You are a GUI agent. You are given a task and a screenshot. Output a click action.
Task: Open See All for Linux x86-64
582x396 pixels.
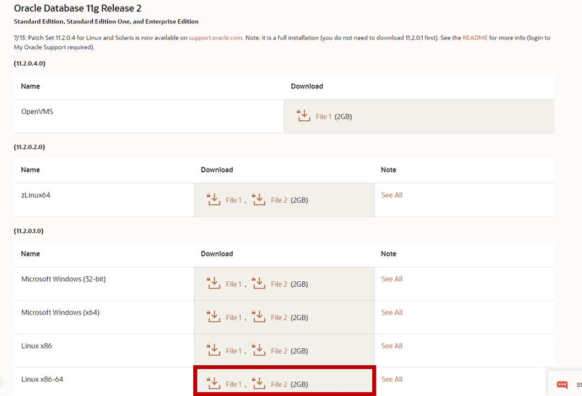(x=391, y=380)
